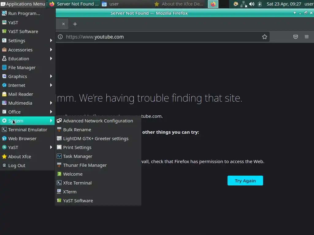Image resolution: width=314 pixels, height=235 pixels.
Task: Click the volume speaker tray icon
Action: pos(252,4)
